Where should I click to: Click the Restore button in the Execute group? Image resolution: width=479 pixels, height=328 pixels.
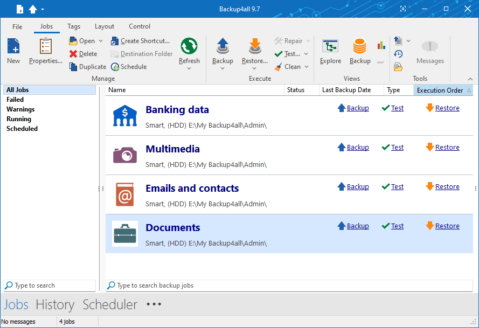[255, 51]
